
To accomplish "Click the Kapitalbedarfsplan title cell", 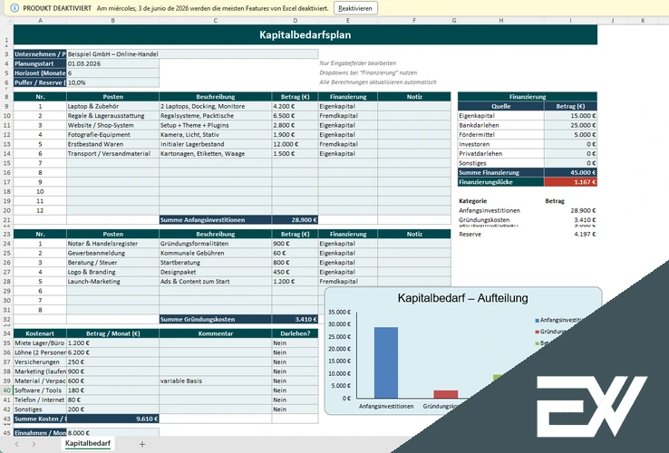I will tap(305, 35).
